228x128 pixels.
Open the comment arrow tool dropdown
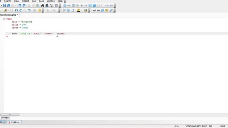75,10
